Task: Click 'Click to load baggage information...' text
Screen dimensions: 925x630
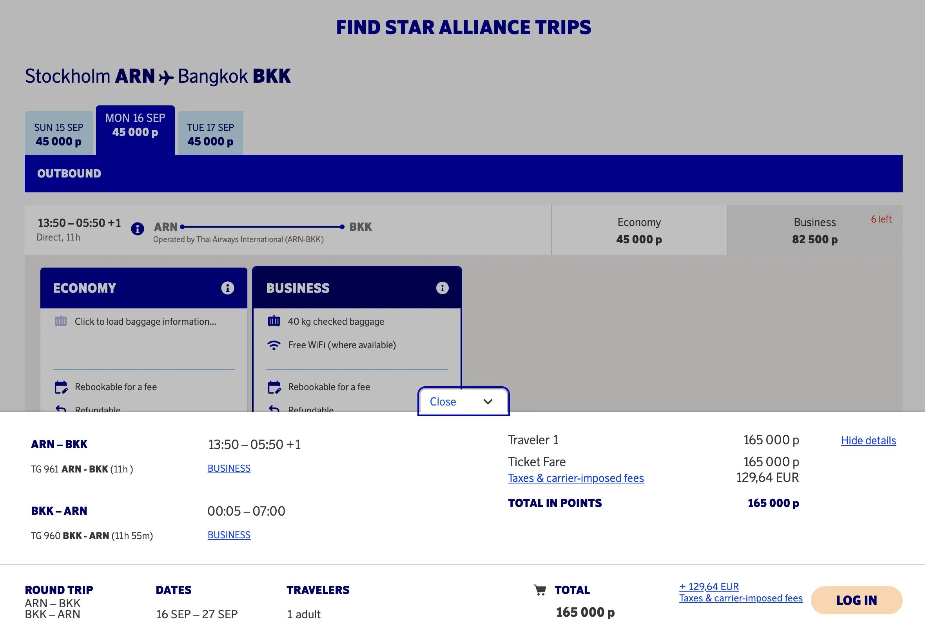Action: (146, 322)
